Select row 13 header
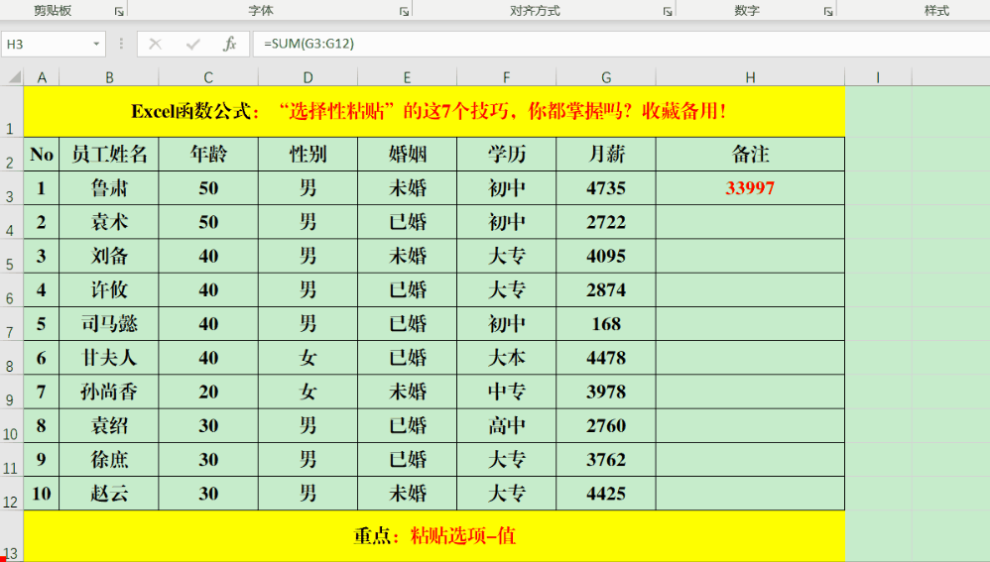Viewport: 990px width, 562px height. pos(11,536)
